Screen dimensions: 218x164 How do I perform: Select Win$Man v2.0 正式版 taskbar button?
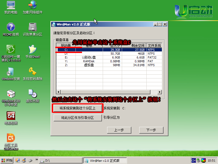105,160
